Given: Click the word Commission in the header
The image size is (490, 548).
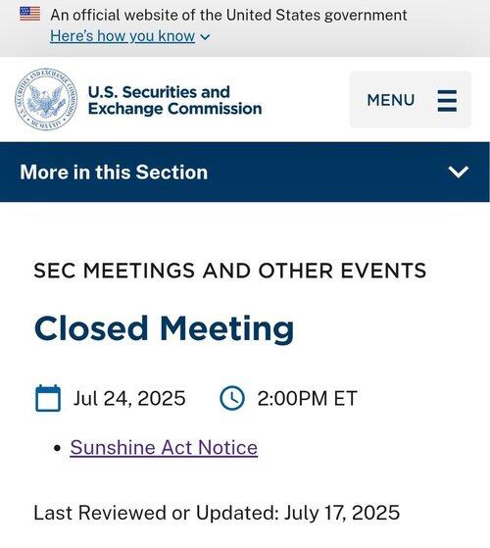Looking at the screenshot, I should (215, 109).
